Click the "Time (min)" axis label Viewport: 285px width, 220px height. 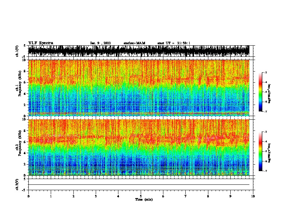point(144,200)
